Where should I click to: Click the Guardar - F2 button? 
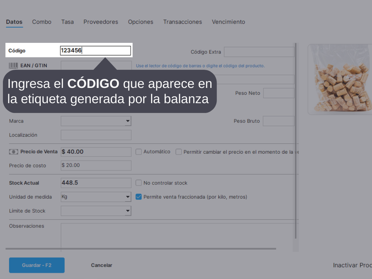pos(36,265)
